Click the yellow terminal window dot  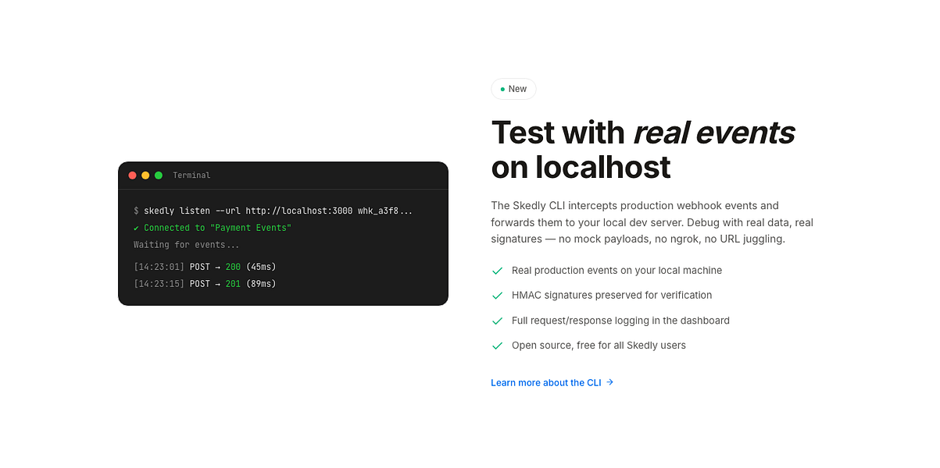(145, 175)
